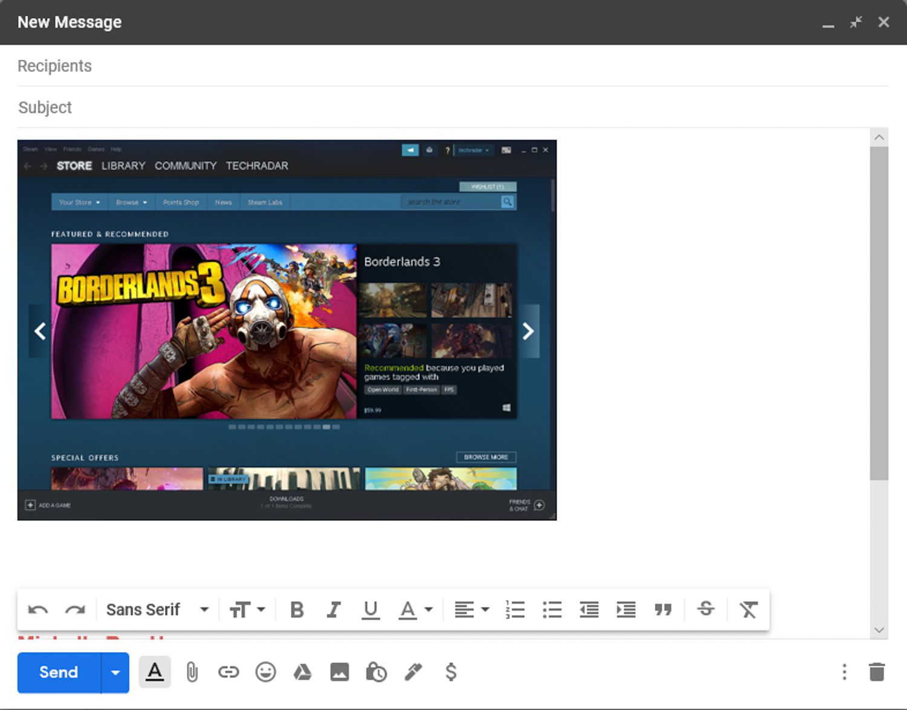Click the Recipients field
907x710 pixels.
(x=452, y=66)
